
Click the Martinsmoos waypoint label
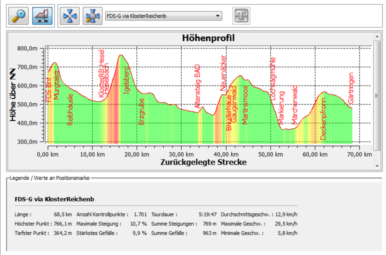point(245,105)
